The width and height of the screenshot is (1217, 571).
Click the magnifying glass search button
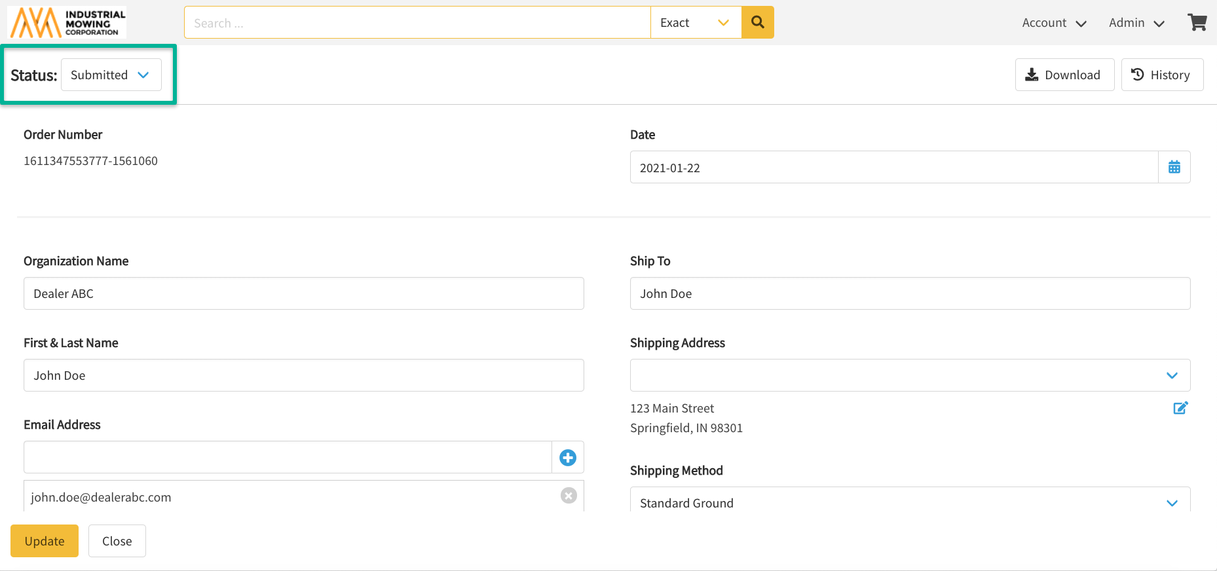tap(757, 22)
